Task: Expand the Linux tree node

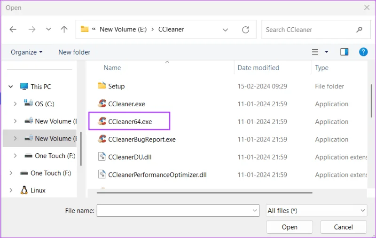Action: click(x=11, y=190)
